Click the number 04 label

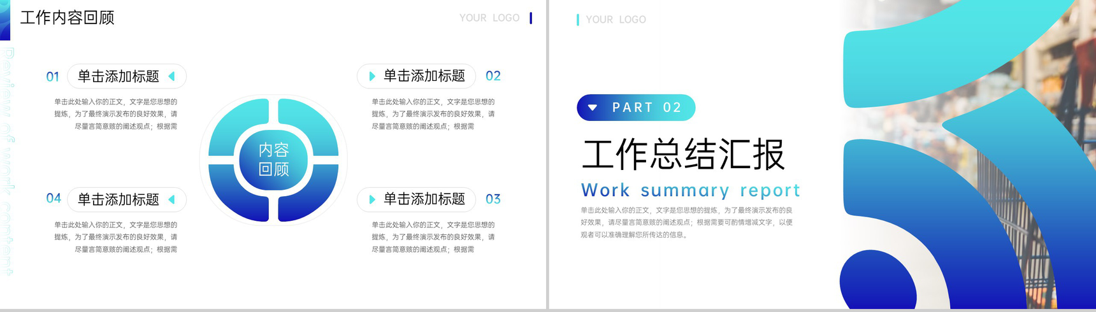click(x=54, y=198)
